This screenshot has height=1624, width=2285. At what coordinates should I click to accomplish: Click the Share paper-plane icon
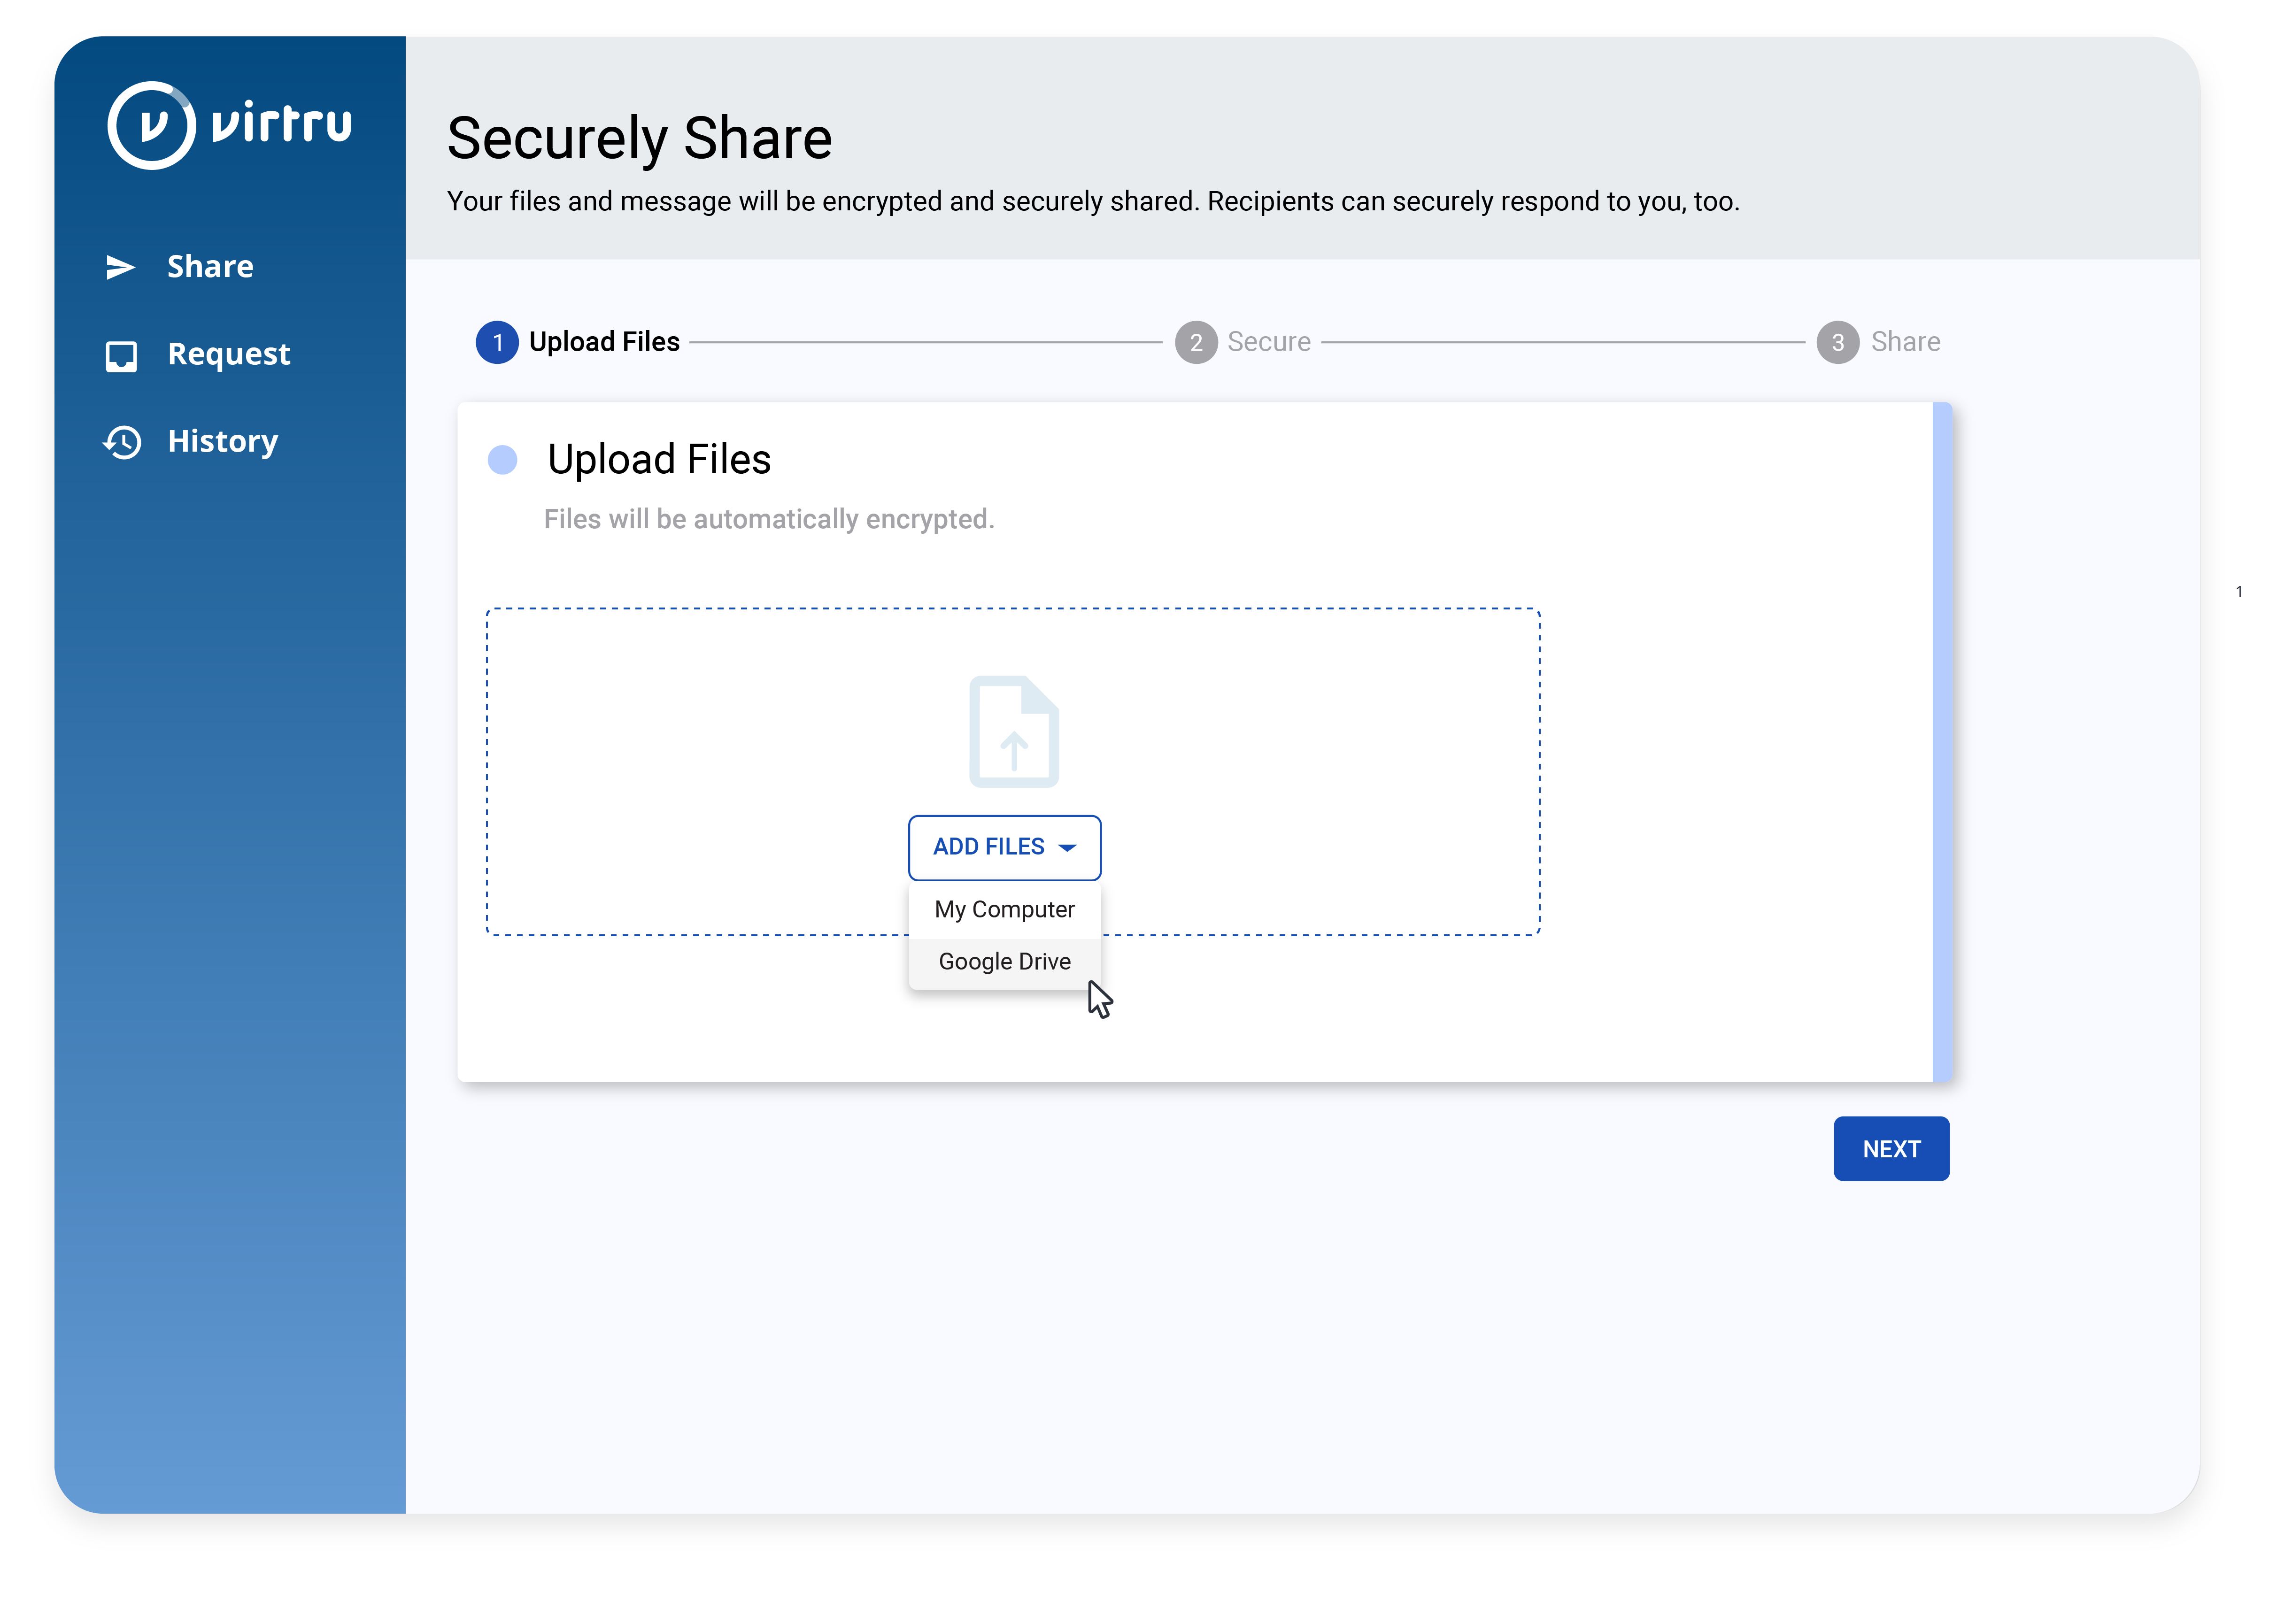tap(121, 267)
